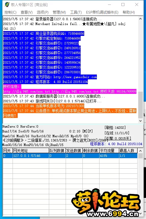This screenshot has height=219, width=146.
Task: Click the [引擎:0.0015天] status text
Action: pos(118,138)
